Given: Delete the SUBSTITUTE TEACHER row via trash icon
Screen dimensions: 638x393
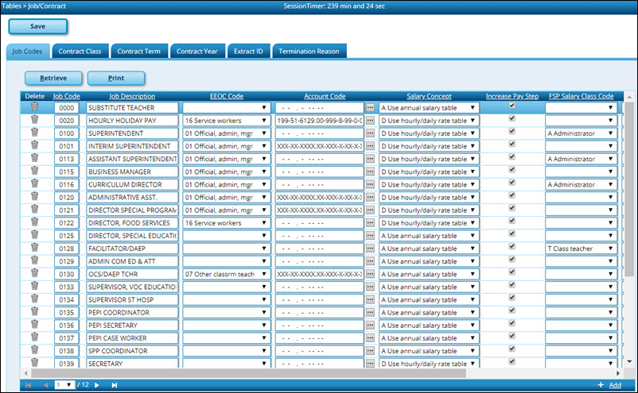Looking at the screenshot, I should [34, 106].
